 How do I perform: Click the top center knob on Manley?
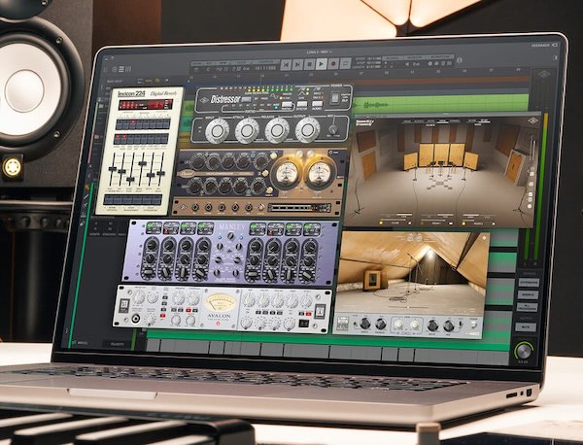pos(231,236)
